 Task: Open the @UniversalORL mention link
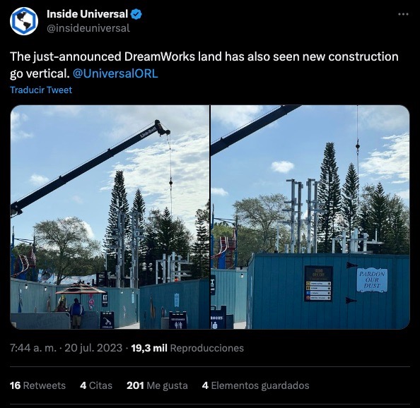[115, 74]
